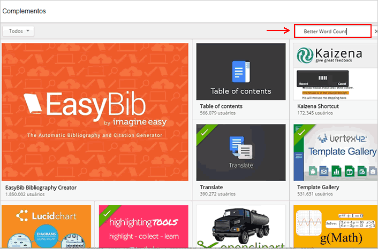
Task: Select the green installed checkmark on Highlighting Tools
Action: coord(107,213)
